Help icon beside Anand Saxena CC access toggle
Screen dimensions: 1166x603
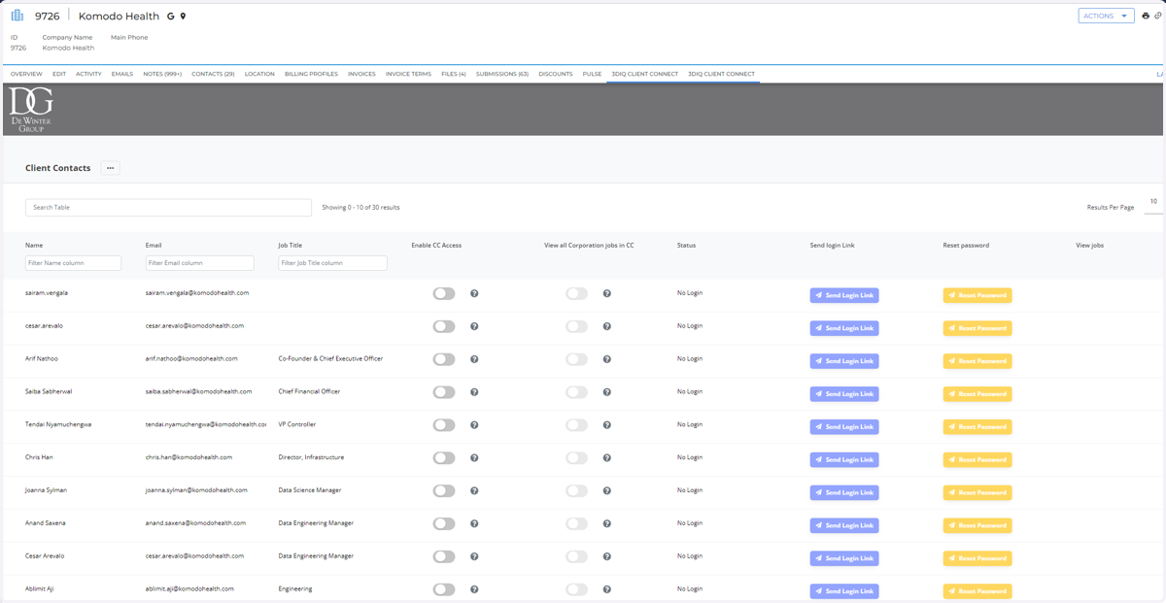point(474,523)
